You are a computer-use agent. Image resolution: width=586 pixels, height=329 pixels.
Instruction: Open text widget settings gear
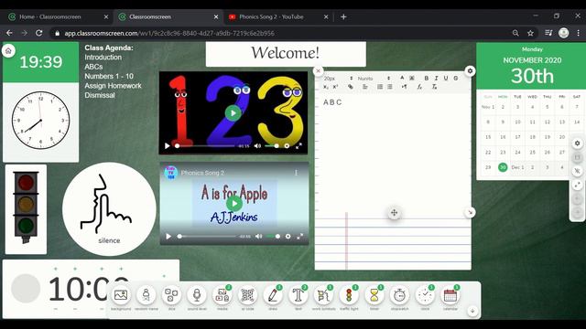point(470,70)
